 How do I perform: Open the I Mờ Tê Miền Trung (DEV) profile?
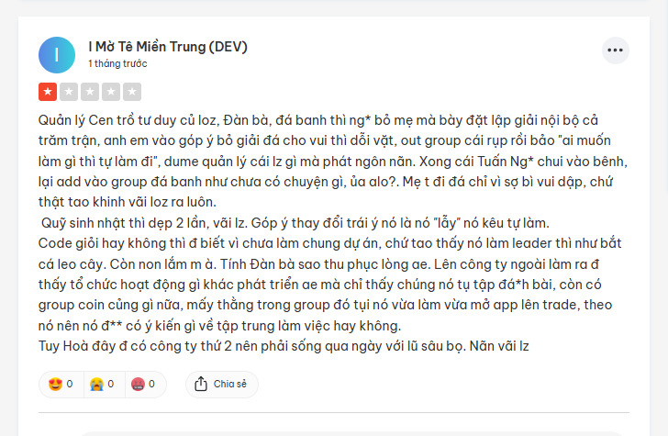168,47
